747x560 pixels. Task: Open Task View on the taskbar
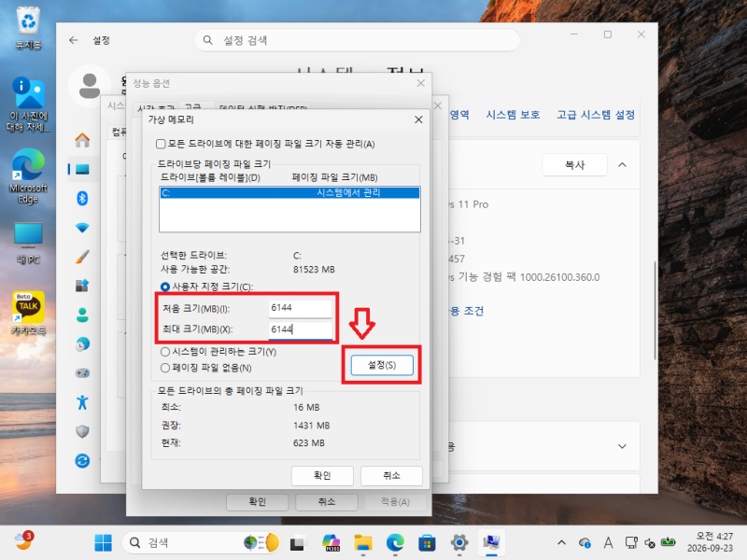[297, 543]
